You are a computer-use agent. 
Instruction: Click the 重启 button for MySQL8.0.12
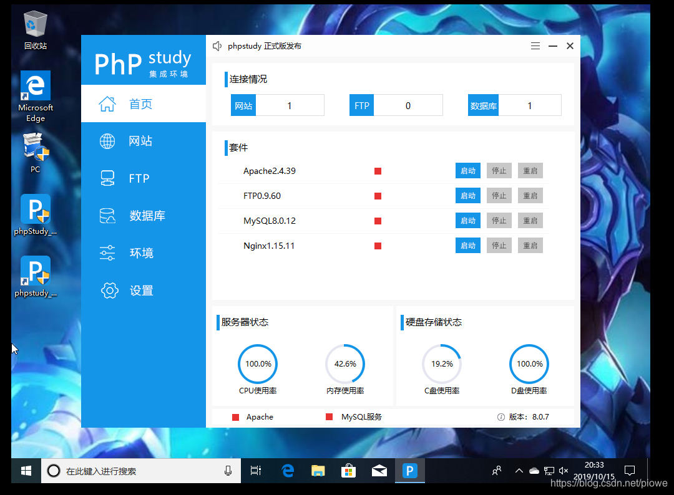[x=530, y=220]
